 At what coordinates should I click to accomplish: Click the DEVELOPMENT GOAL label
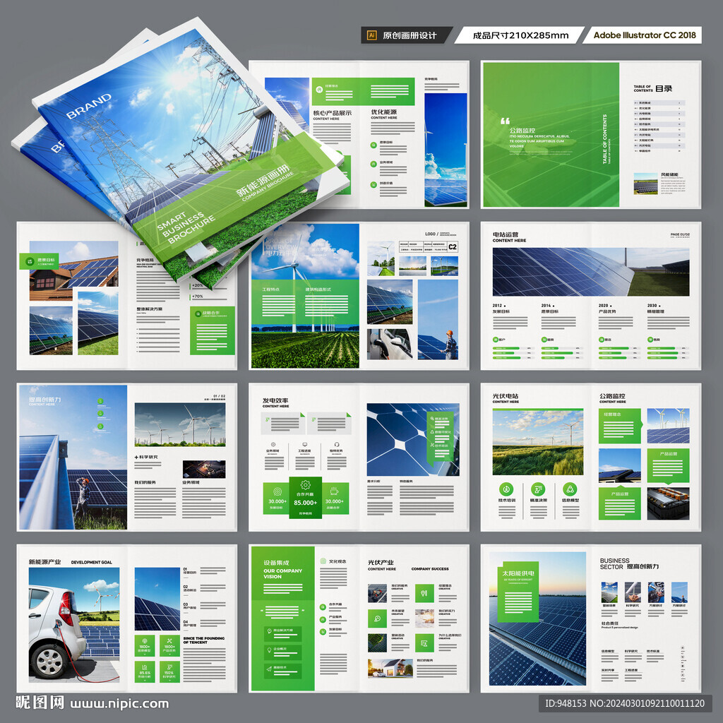point(91,562)
